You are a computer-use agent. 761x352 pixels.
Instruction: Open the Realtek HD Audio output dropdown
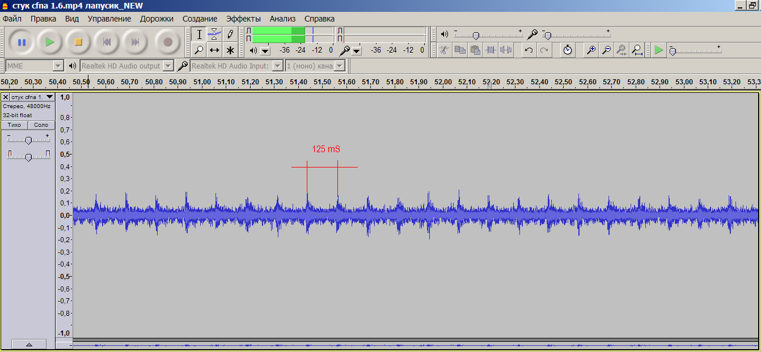[x=168, y=66]
